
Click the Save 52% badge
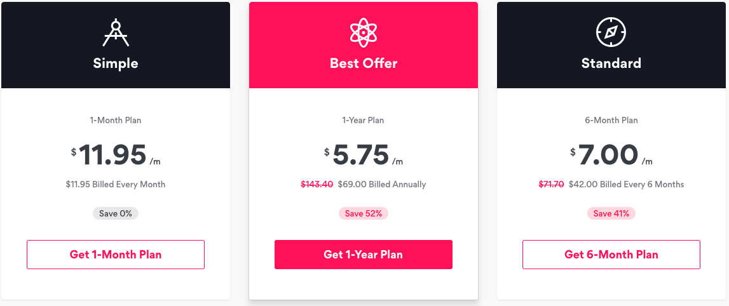point(363,213)
